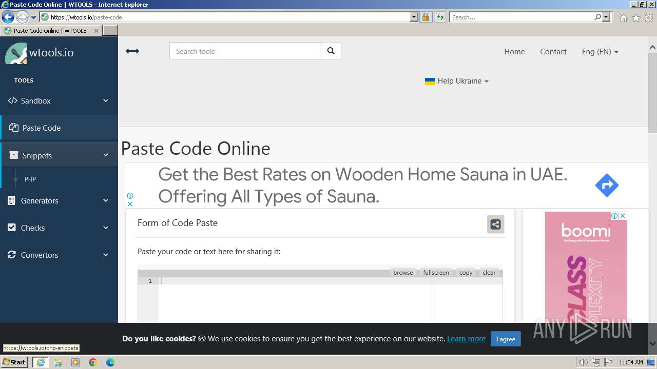This screenshot has height=369, width=657.
Task: Expand the Sandbox menu
Action: click(x=106, y=100)
